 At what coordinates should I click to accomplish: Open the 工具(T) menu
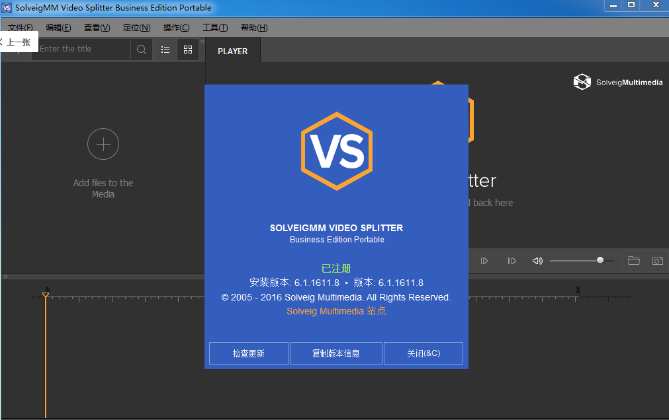(x=215, y=28)
